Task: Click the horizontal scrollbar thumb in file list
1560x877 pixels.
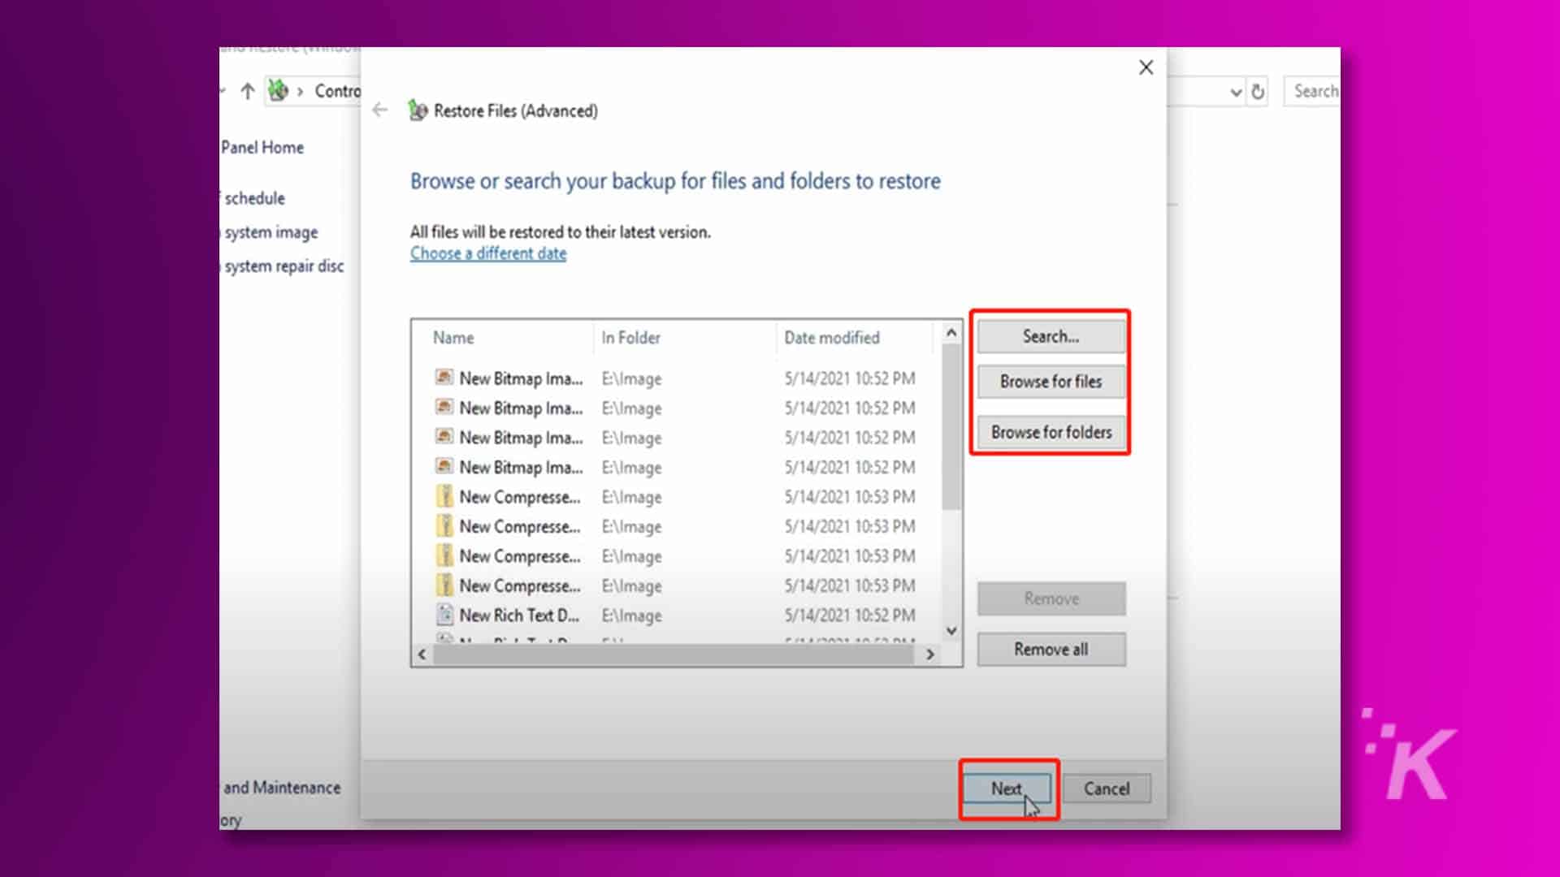Action: click(x=674, y=655)
